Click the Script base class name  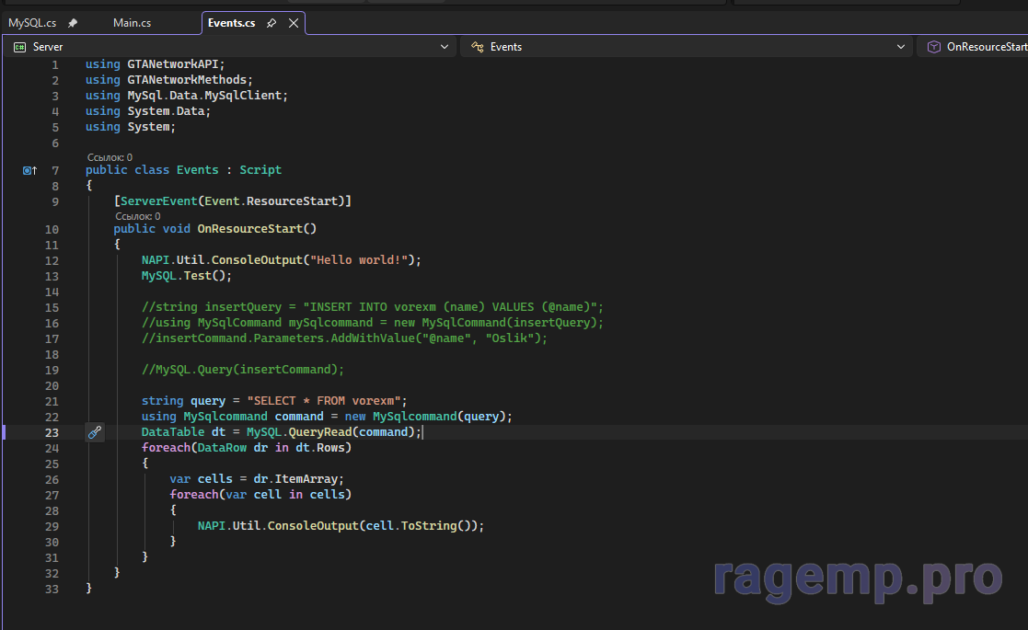click(260, 169)
